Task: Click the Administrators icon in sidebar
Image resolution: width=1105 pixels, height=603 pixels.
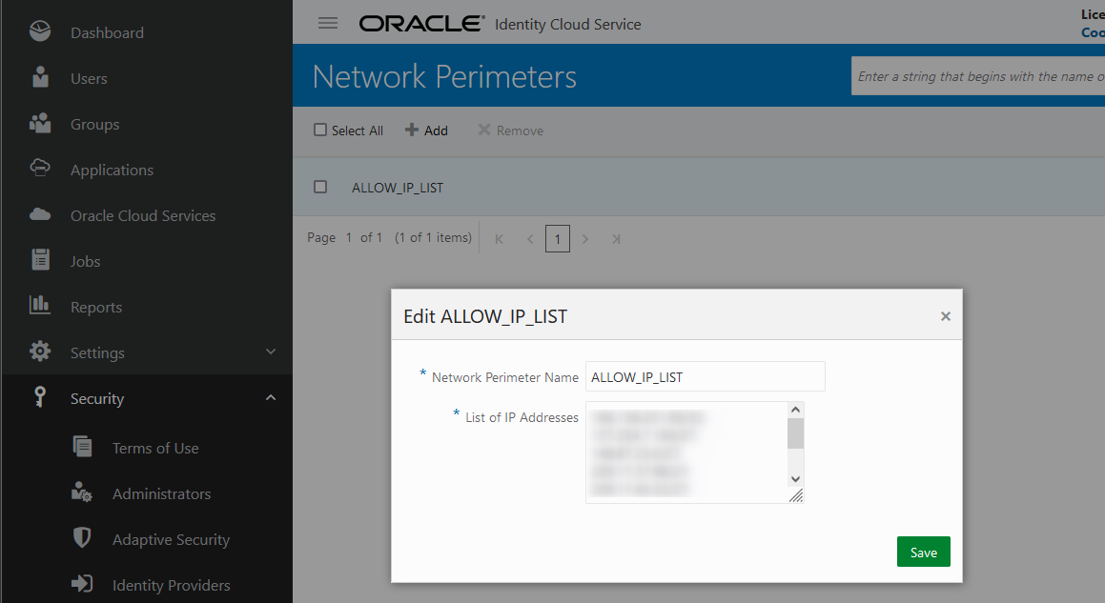Action: 82,492
